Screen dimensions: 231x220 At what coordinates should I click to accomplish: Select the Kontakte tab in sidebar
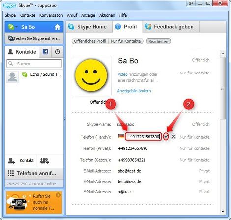coord(22,52)
